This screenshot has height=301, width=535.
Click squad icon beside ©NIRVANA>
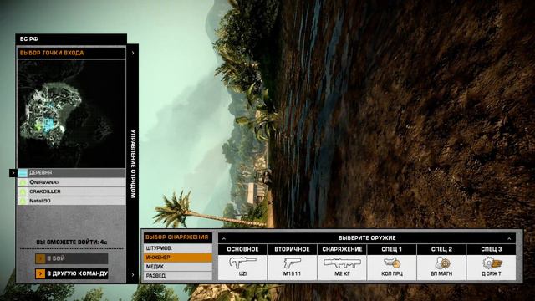pos(23,182)
